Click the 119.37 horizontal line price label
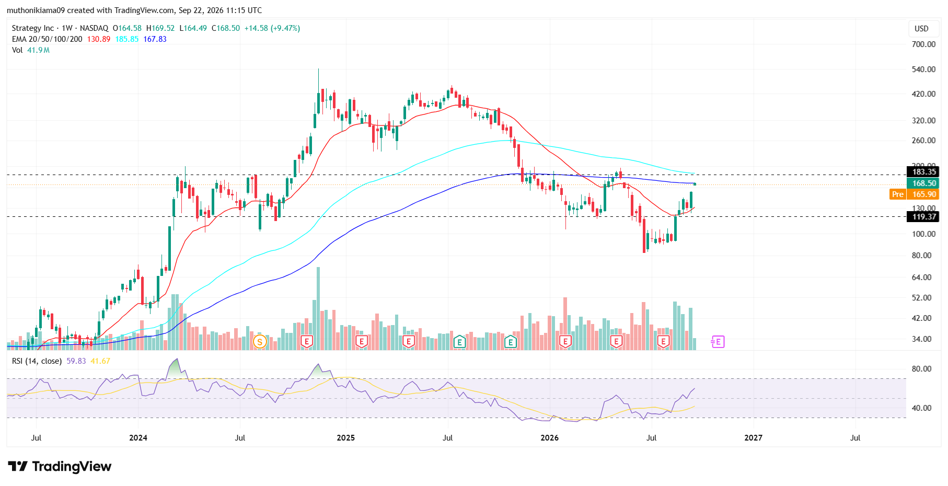 [923, 217]
